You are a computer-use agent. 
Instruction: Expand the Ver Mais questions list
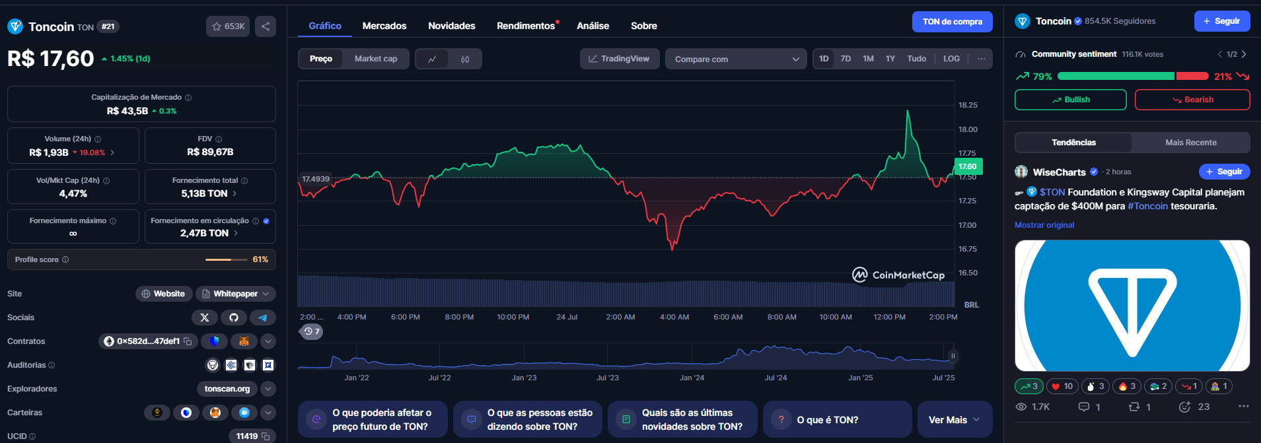click(955, 419)
